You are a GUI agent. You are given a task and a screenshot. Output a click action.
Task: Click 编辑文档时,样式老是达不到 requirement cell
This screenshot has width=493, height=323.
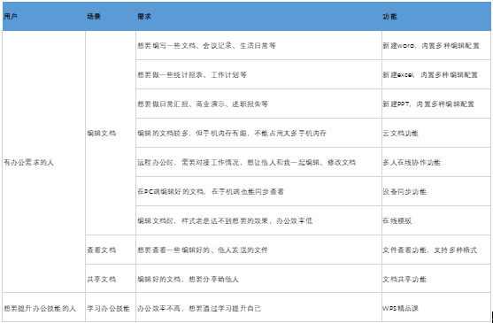(258, 220)
